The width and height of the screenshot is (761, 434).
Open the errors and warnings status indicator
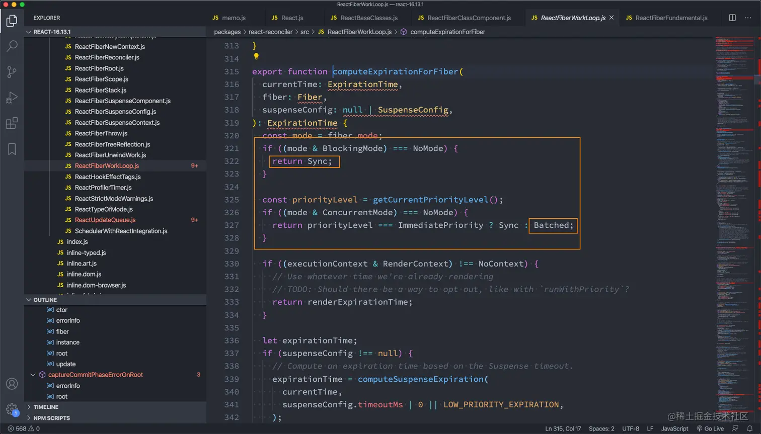[24, 428]
